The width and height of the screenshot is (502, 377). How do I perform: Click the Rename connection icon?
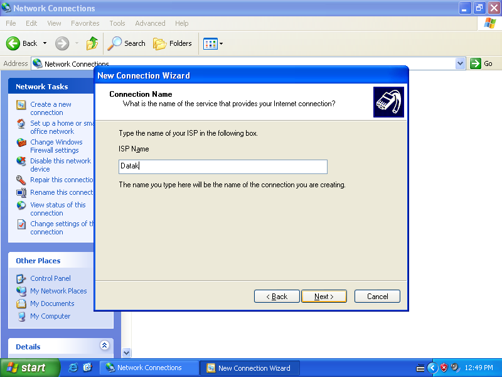pyautogui.click(x=21, y=192)
